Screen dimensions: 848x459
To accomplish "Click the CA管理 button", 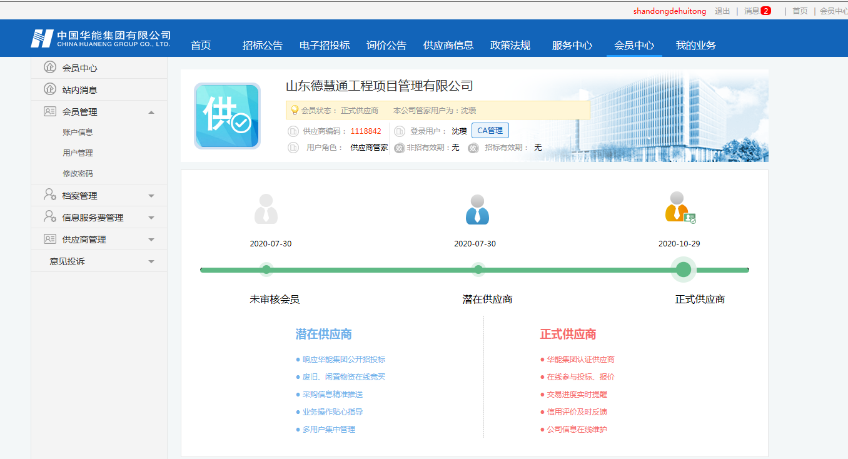I will (490, 131).
